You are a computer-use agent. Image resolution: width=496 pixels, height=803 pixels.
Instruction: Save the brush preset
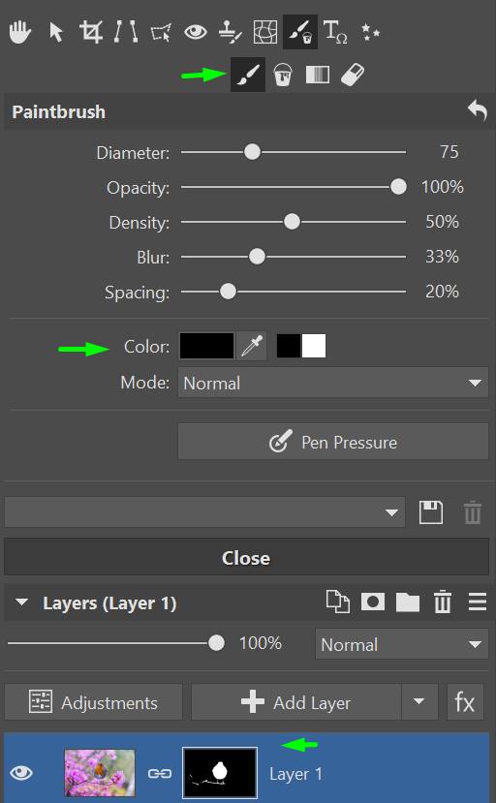coord(431,512)
